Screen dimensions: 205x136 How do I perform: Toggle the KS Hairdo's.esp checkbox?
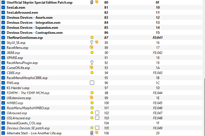pos(3,88)
